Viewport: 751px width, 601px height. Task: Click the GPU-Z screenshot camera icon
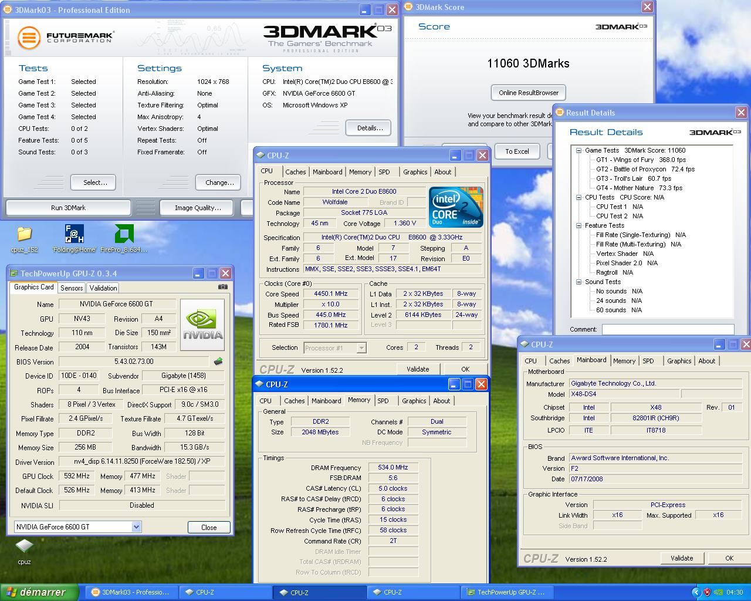(222, 287)
